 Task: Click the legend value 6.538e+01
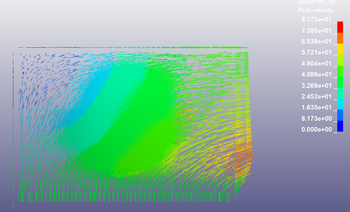[x=316, y=42]
